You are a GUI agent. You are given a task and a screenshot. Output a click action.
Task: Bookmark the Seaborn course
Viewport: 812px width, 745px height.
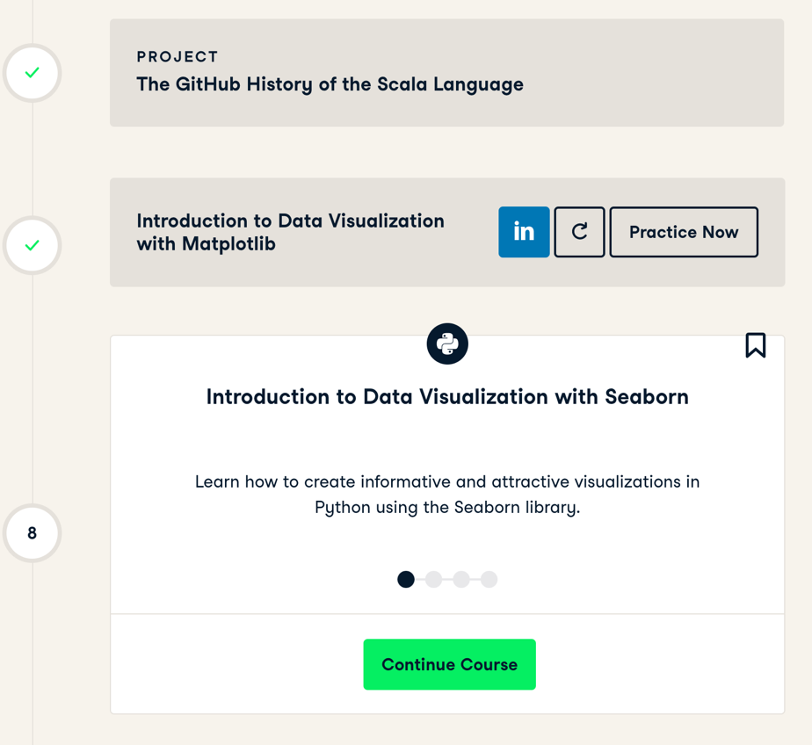pyautogui.click(x=756, y=344)
